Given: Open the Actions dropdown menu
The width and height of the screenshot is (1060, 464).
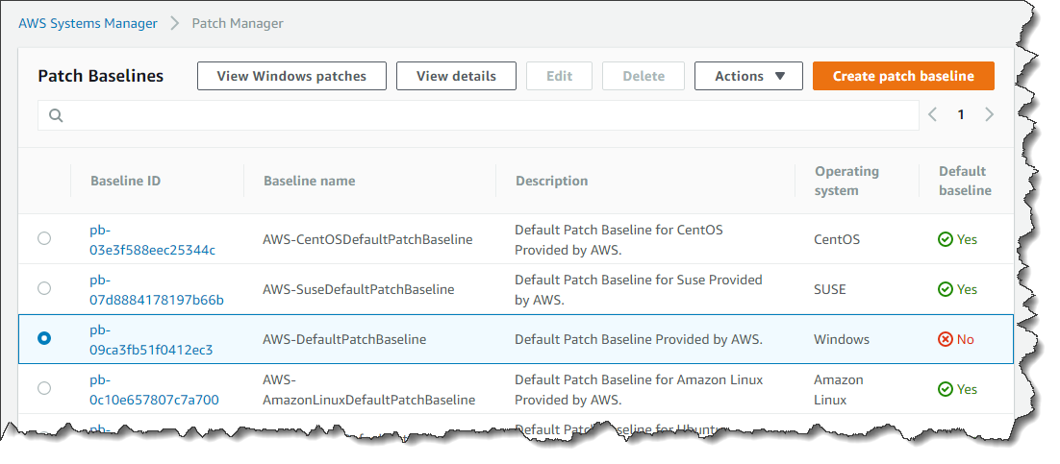Looking at the screenshot, I should click(748, 76).
